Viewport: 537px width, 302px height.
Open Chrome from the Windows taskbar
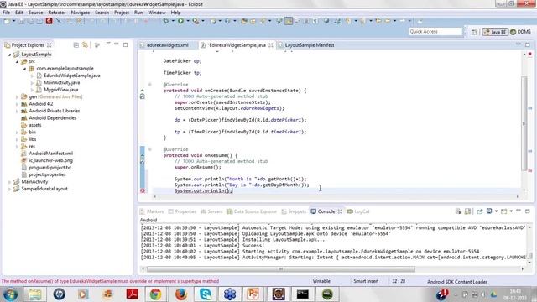tap(155, 294)
